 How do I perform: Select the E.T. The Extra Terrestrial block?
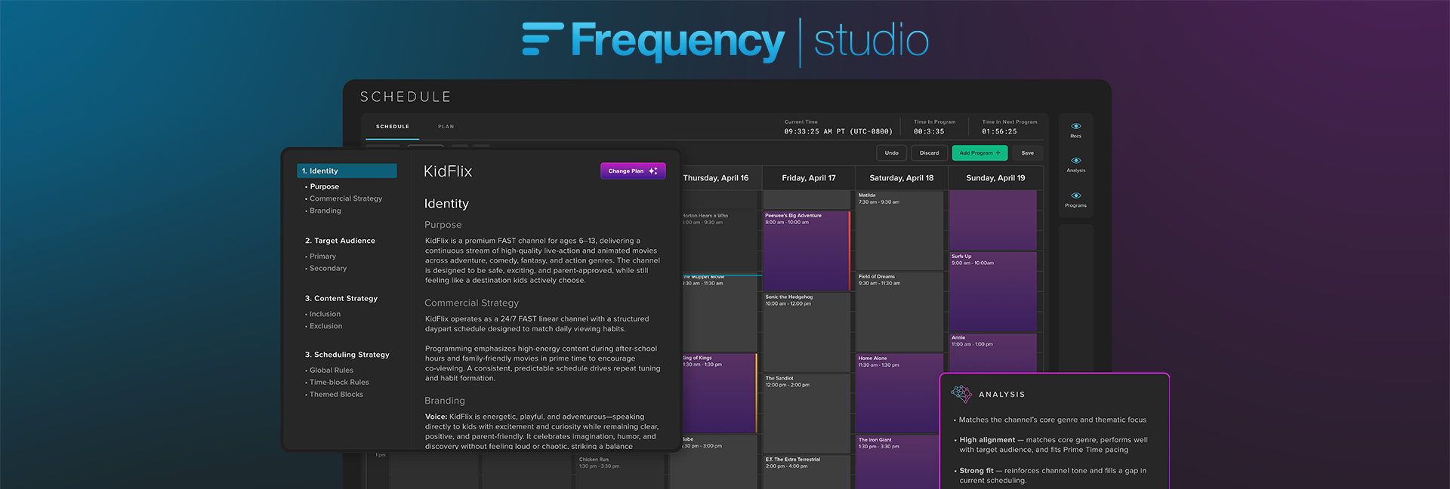tap(807, 472)
